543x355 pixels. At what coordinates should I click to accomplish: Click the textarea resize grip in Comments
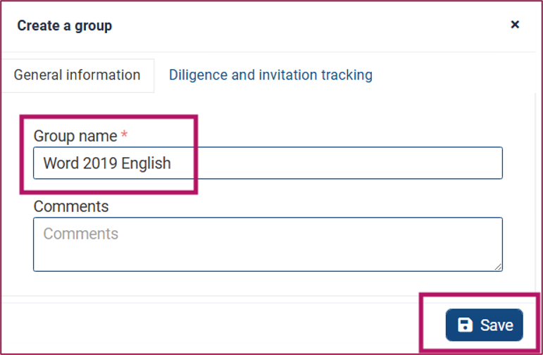498,267
